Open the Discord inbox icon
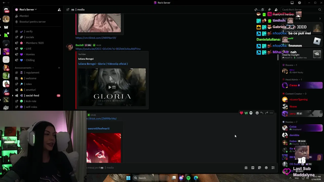The width and height of the screenshot is (324, 182). click(292, 3)
